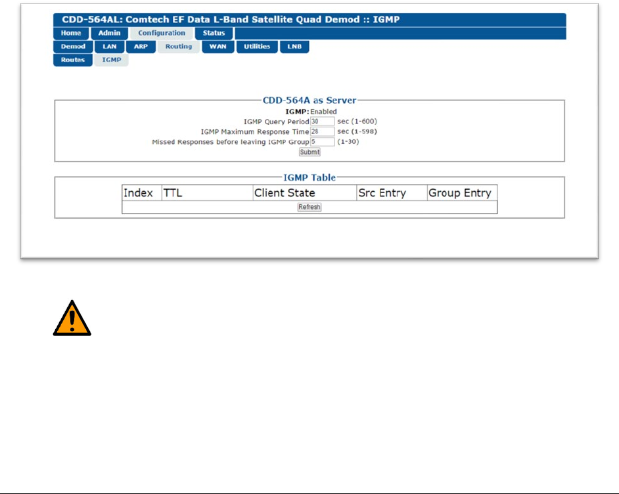Switch to the WAN sub-tab
This screenshot has height=494, width=619.
[217, 47]
